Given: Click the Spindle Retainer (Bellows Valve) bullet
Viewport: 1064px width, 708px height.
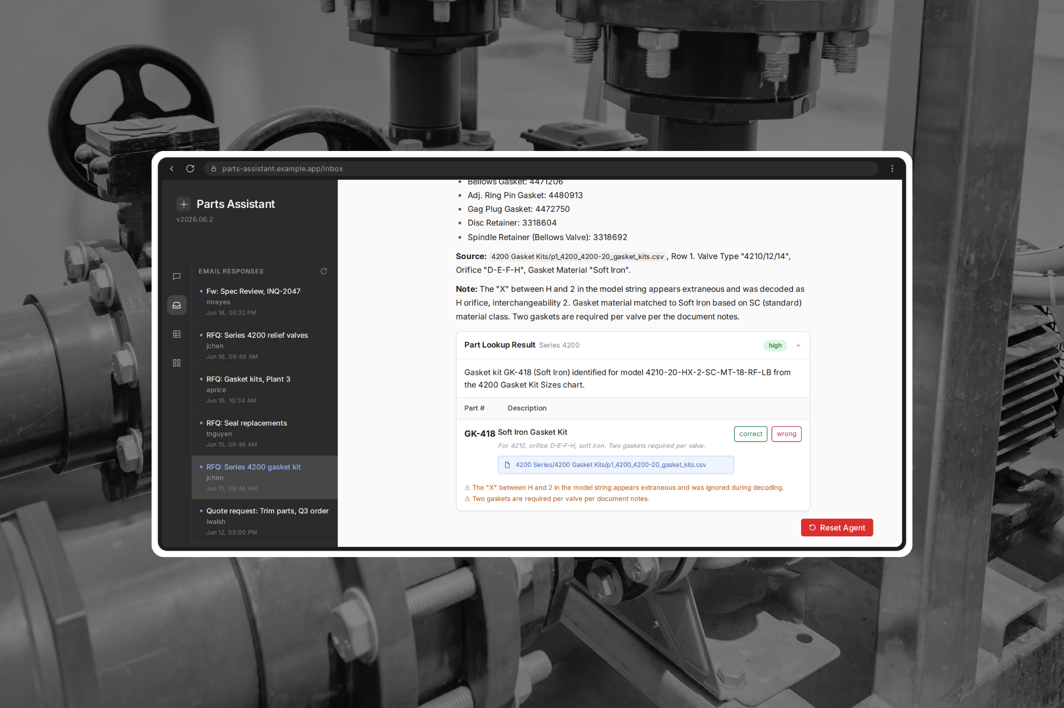Looking at the screenshot, I should [548, 237].
